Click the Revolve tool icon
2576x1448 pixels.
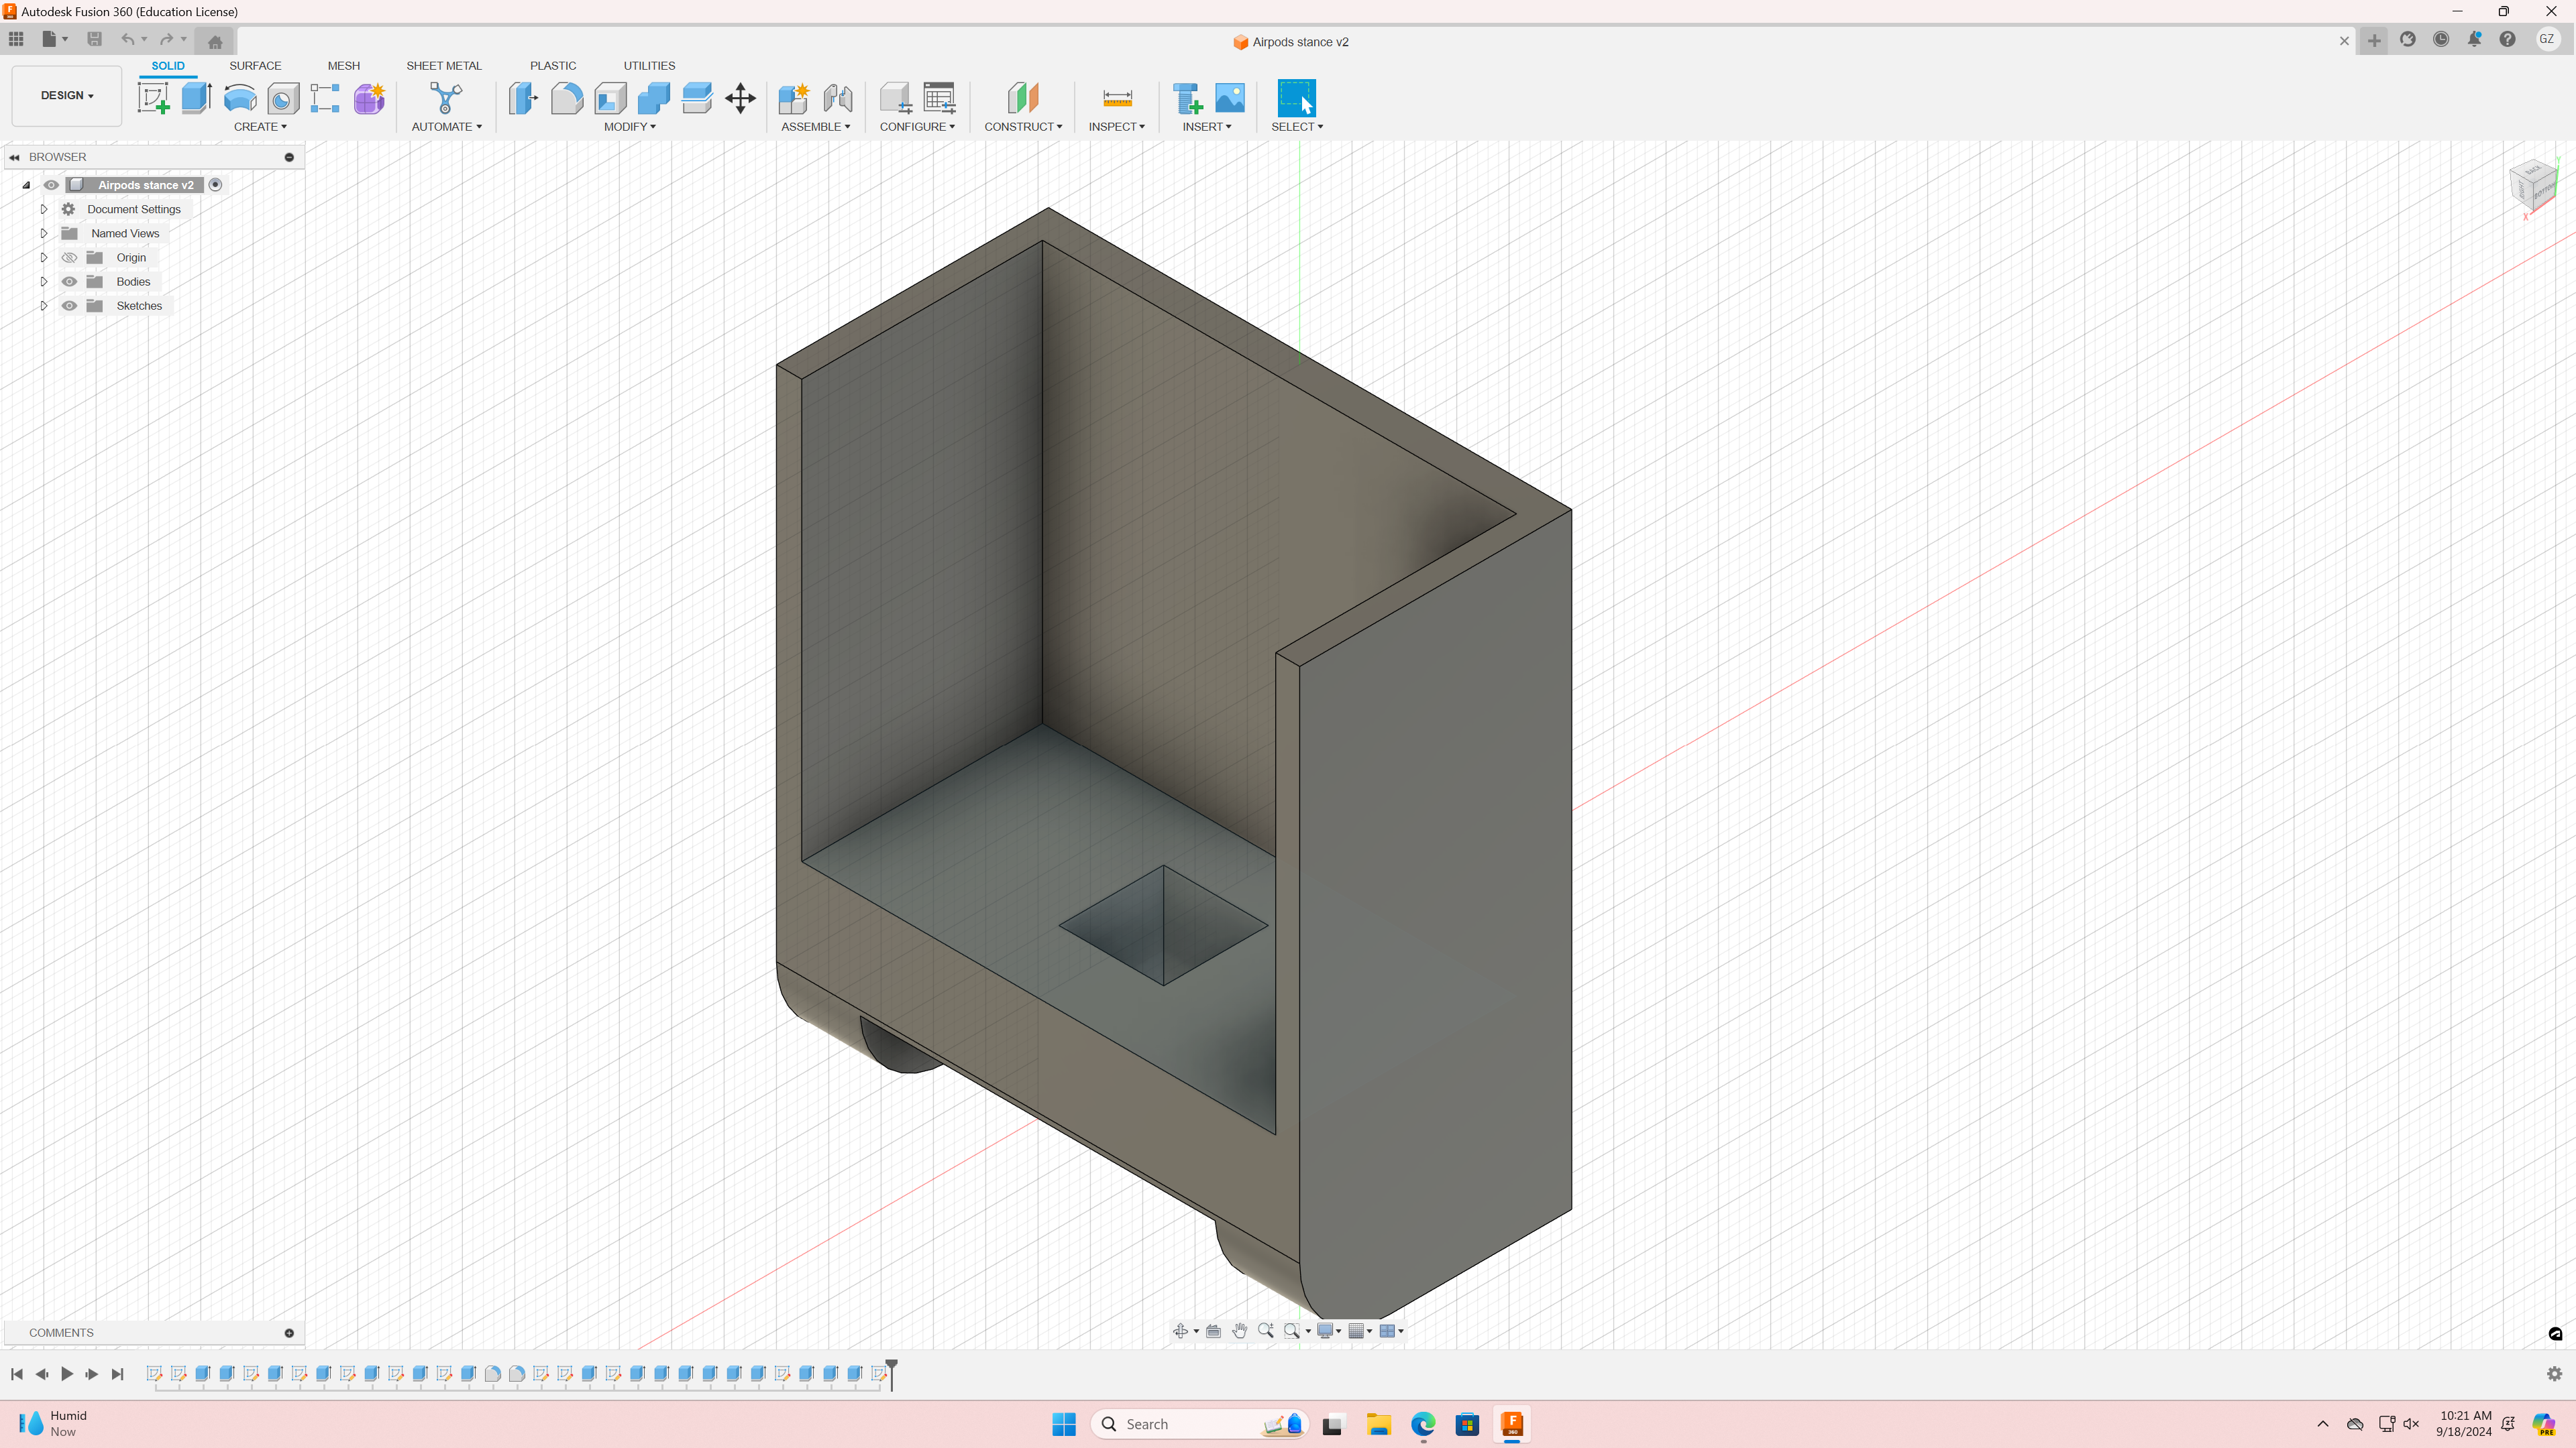tap(240, 98)
